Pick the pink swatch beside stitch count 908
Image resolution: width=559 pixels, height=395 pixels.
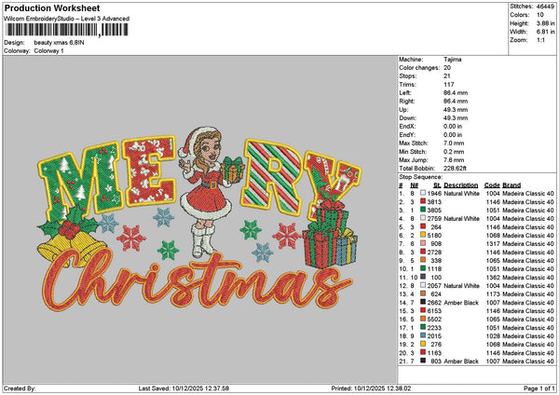[x=423, y=244]
